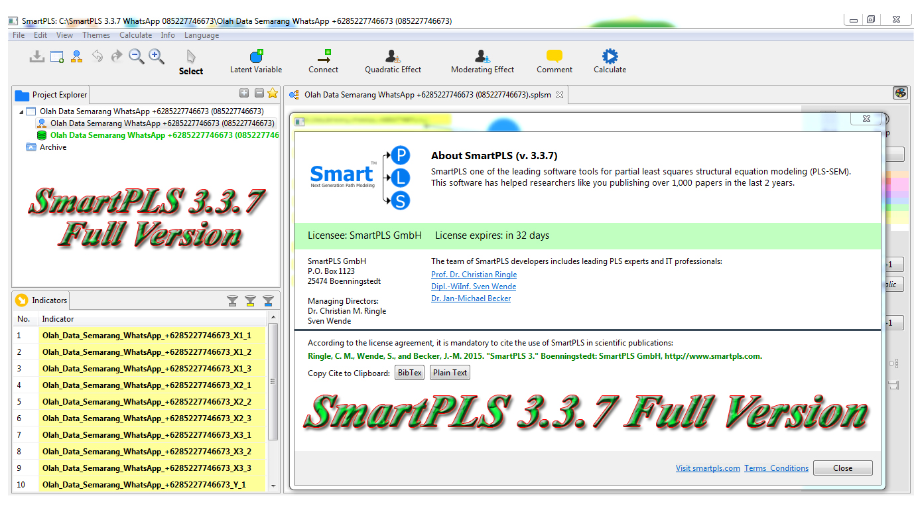Open the Themes menu
916x518 pixels.
click(96, 35)
